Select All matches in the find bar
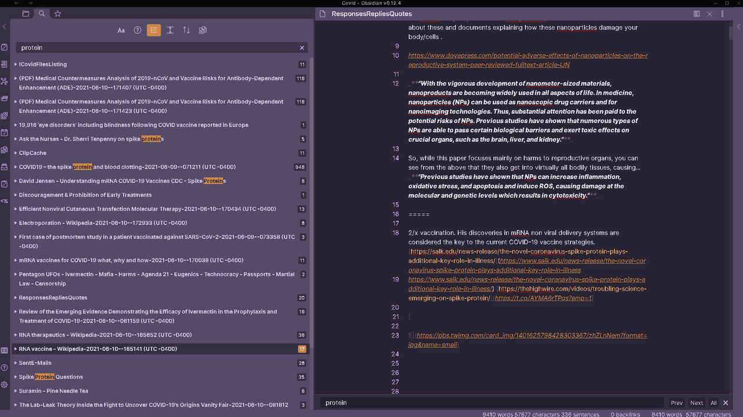 click(x=713, y=402)
